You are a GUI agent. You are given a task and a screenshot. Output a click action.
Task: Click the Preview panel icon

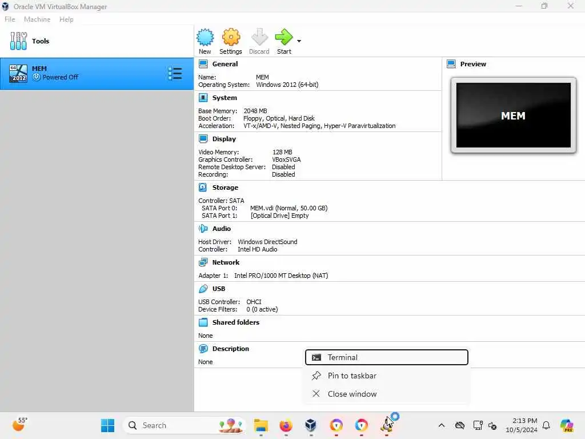click(451, 64)
